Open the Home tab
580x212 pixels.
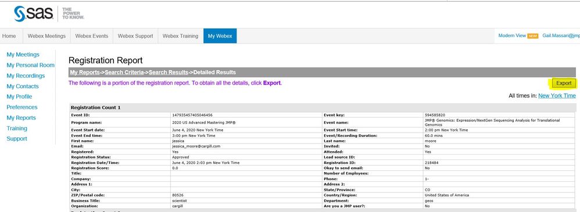point(9,36)
